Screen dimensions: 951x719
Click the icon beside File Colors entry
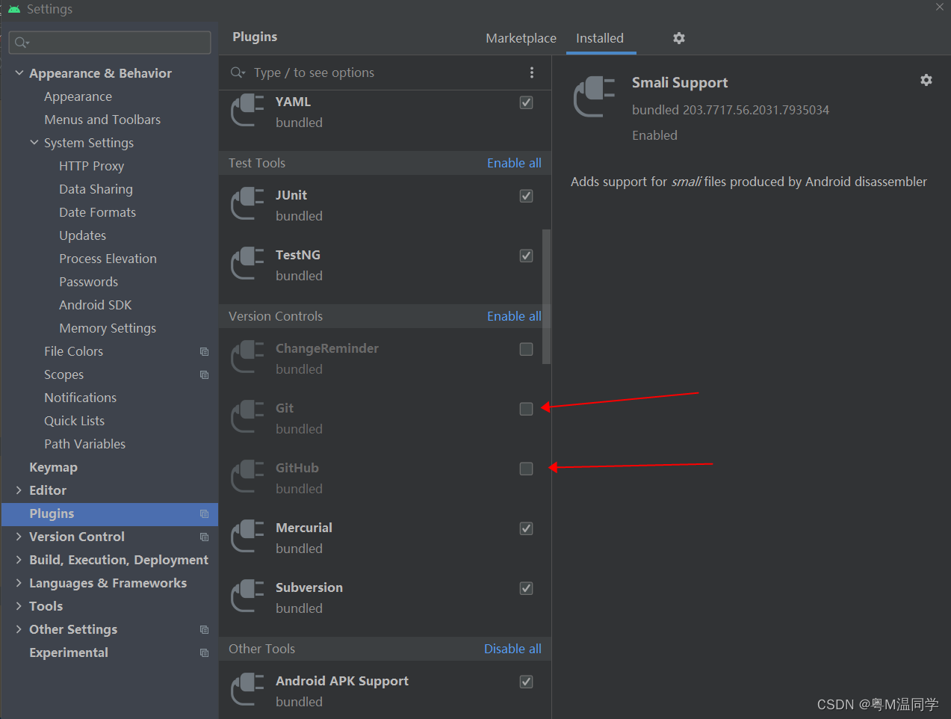pyautogui.click(x=203, y=351)
